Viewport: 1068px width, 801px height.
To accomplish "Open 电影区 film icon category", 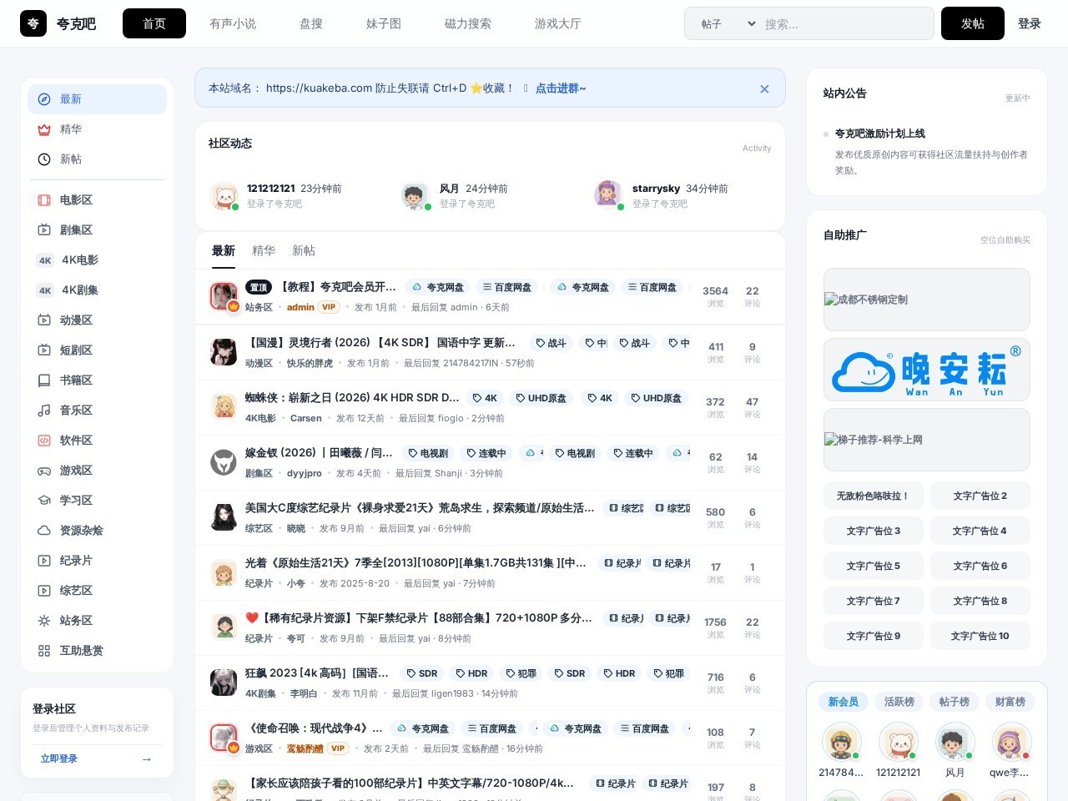I will click(x=44, y=200).
